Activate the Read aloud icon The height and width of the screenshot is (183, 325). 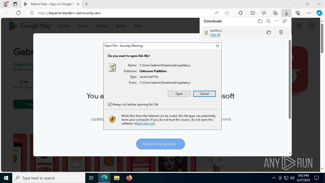click(x=217, y=13)
